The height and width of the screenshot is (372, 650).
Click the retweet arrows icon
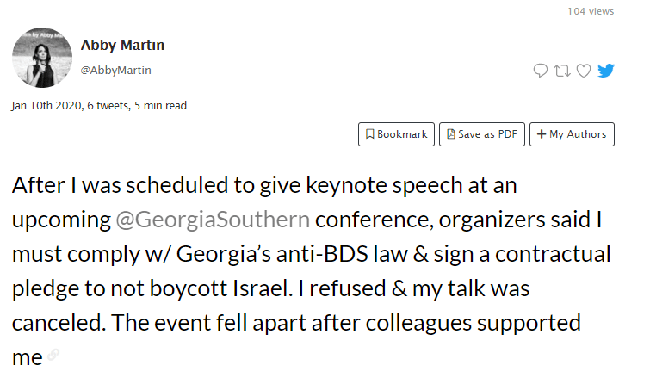coord(562,71)
